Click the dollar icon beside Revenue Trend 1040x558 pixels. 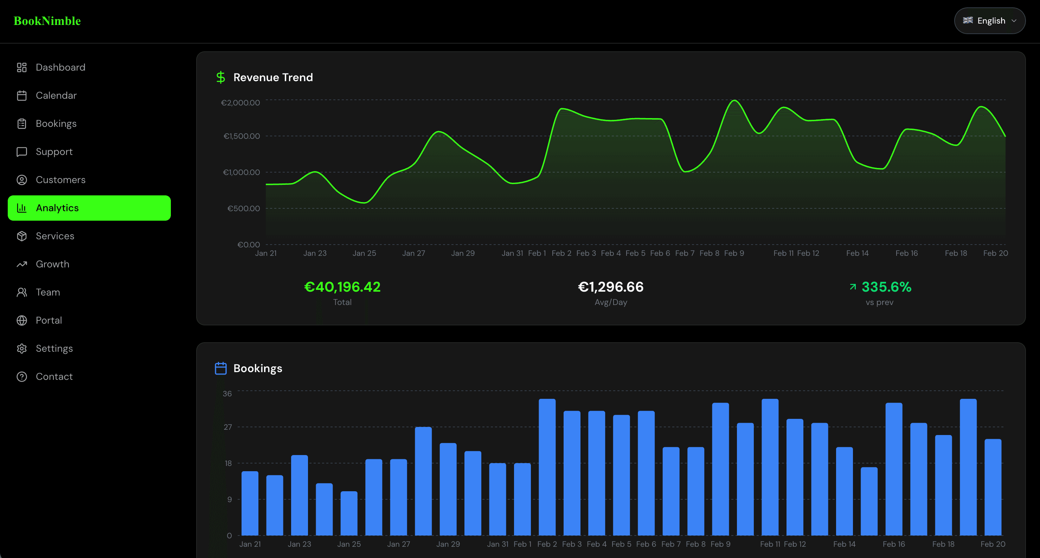click(x=220, y=77)
